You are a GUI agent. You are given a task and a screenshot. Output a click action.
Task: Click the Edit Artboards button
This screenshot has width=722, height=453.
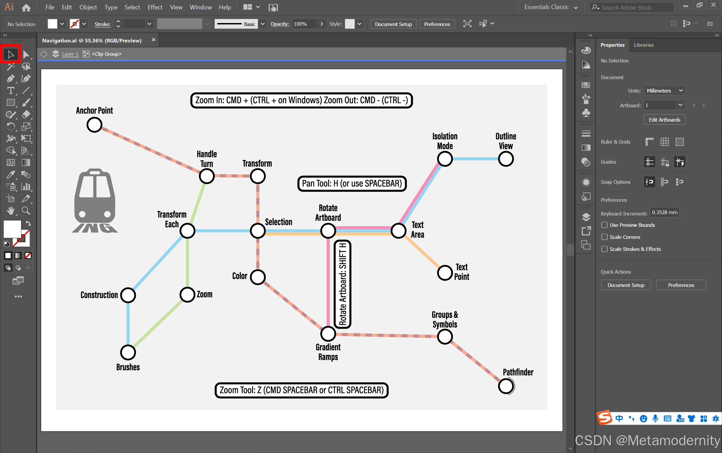coord(664,120)
